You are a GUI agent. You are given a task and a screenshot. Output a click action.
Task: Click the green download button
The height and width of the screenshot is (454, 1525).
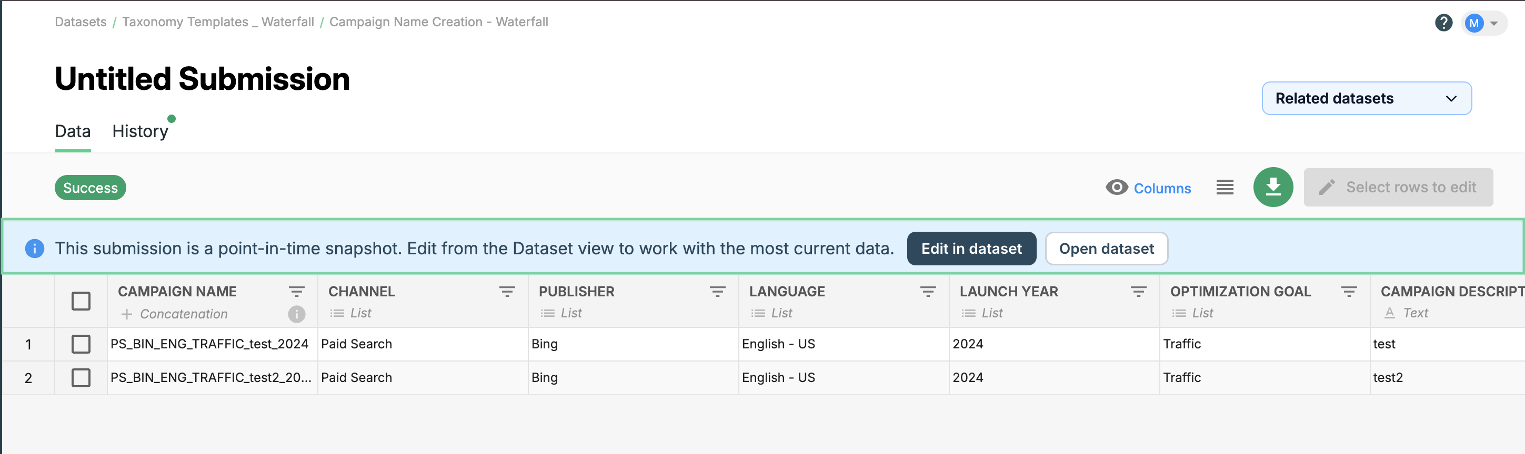(x=1273, y=188)
